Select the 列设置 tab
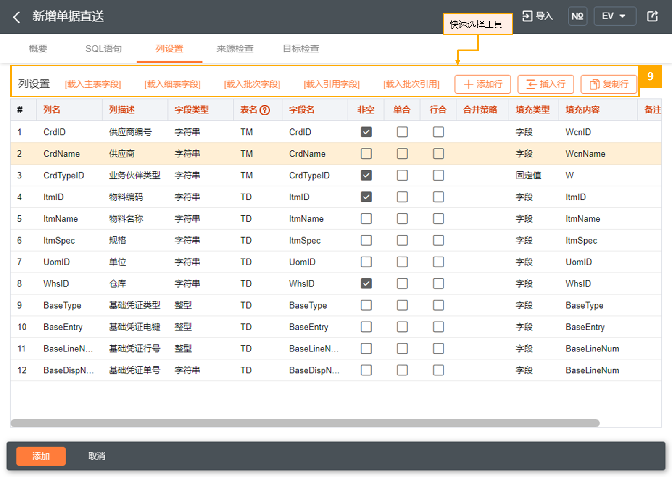 coord(169,49)
